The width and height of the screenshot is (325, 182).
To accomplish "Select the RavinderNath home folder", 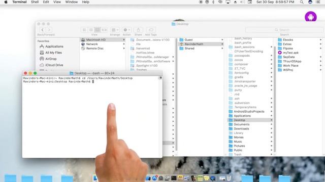I will tap(201, 44).
